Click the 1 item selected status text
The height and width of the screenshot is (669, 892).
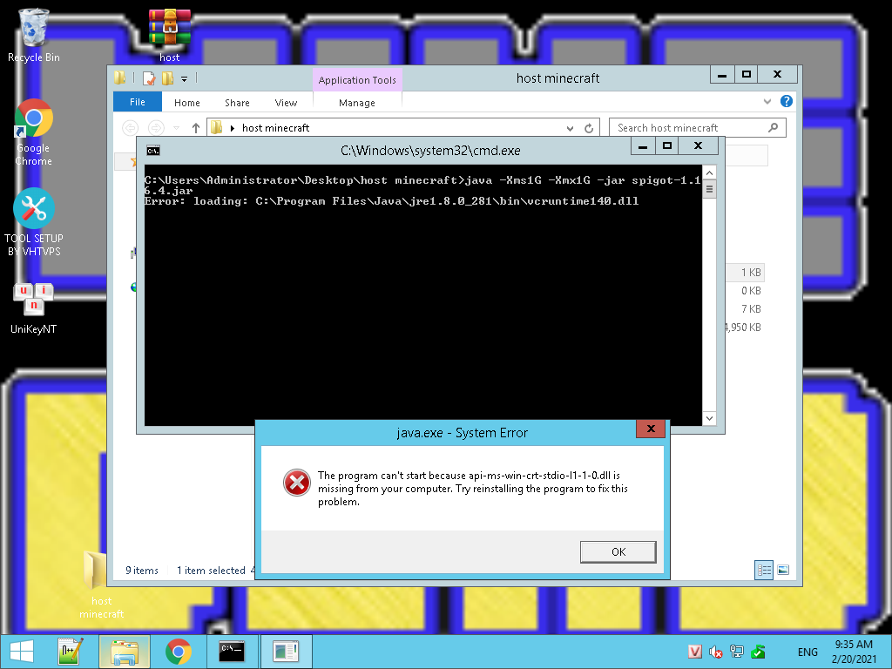coord(211,570)
